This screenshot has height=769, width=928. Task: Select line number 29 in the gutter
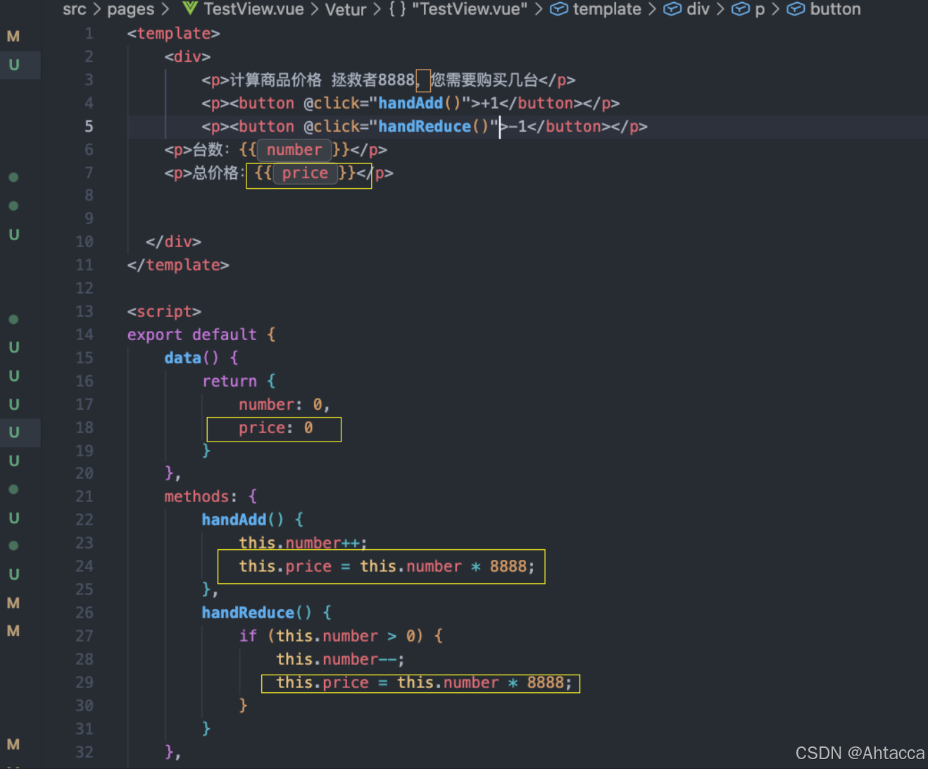(x=84, y=682)
